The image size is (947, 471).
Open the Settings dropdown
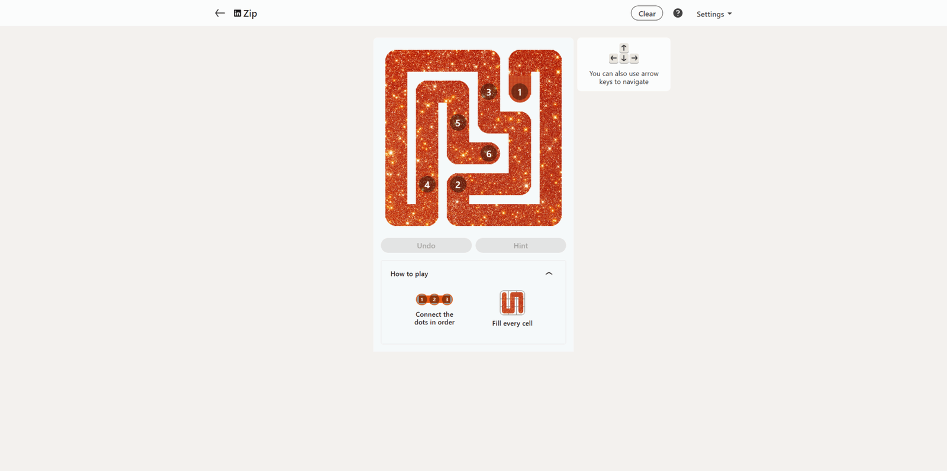click(x=714, y=14)
